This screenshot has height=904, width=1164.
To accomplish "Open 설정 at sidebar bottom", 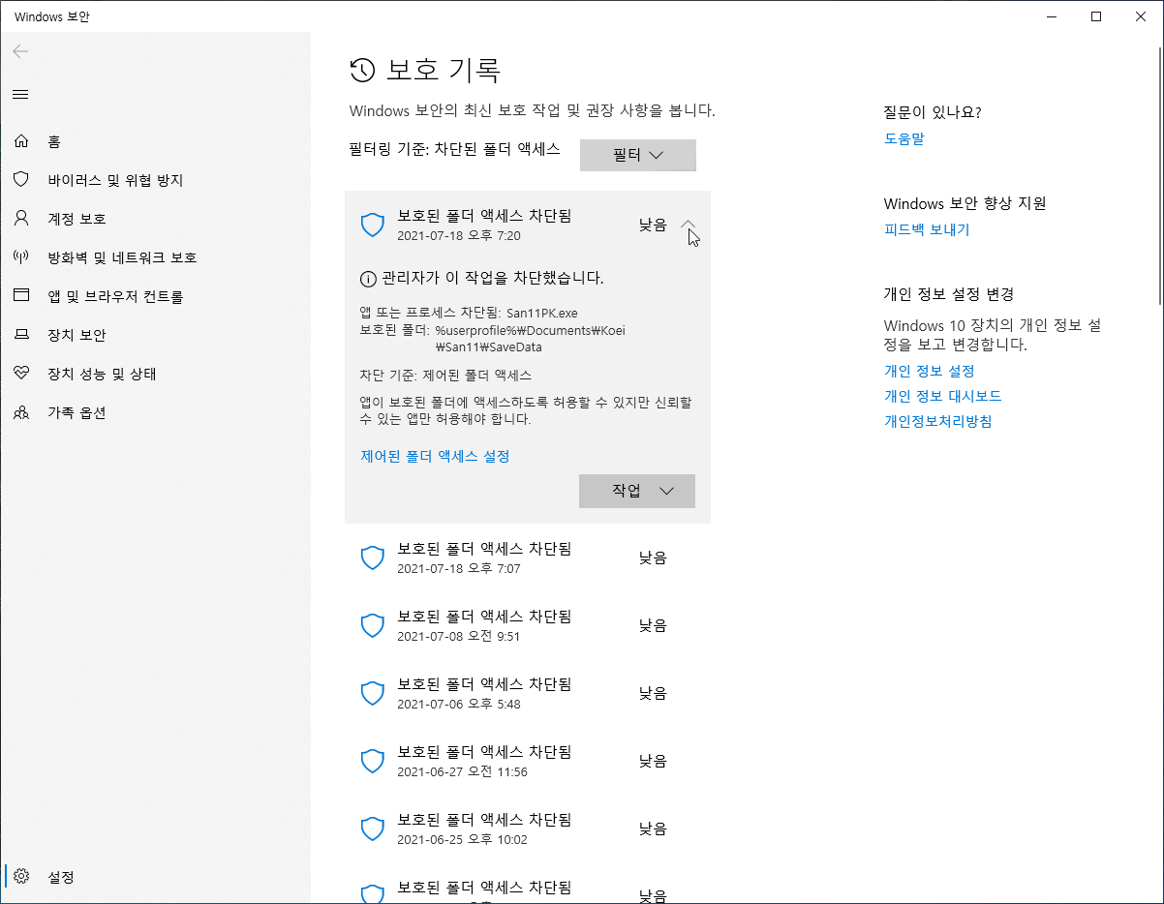I will coord(155,877).
